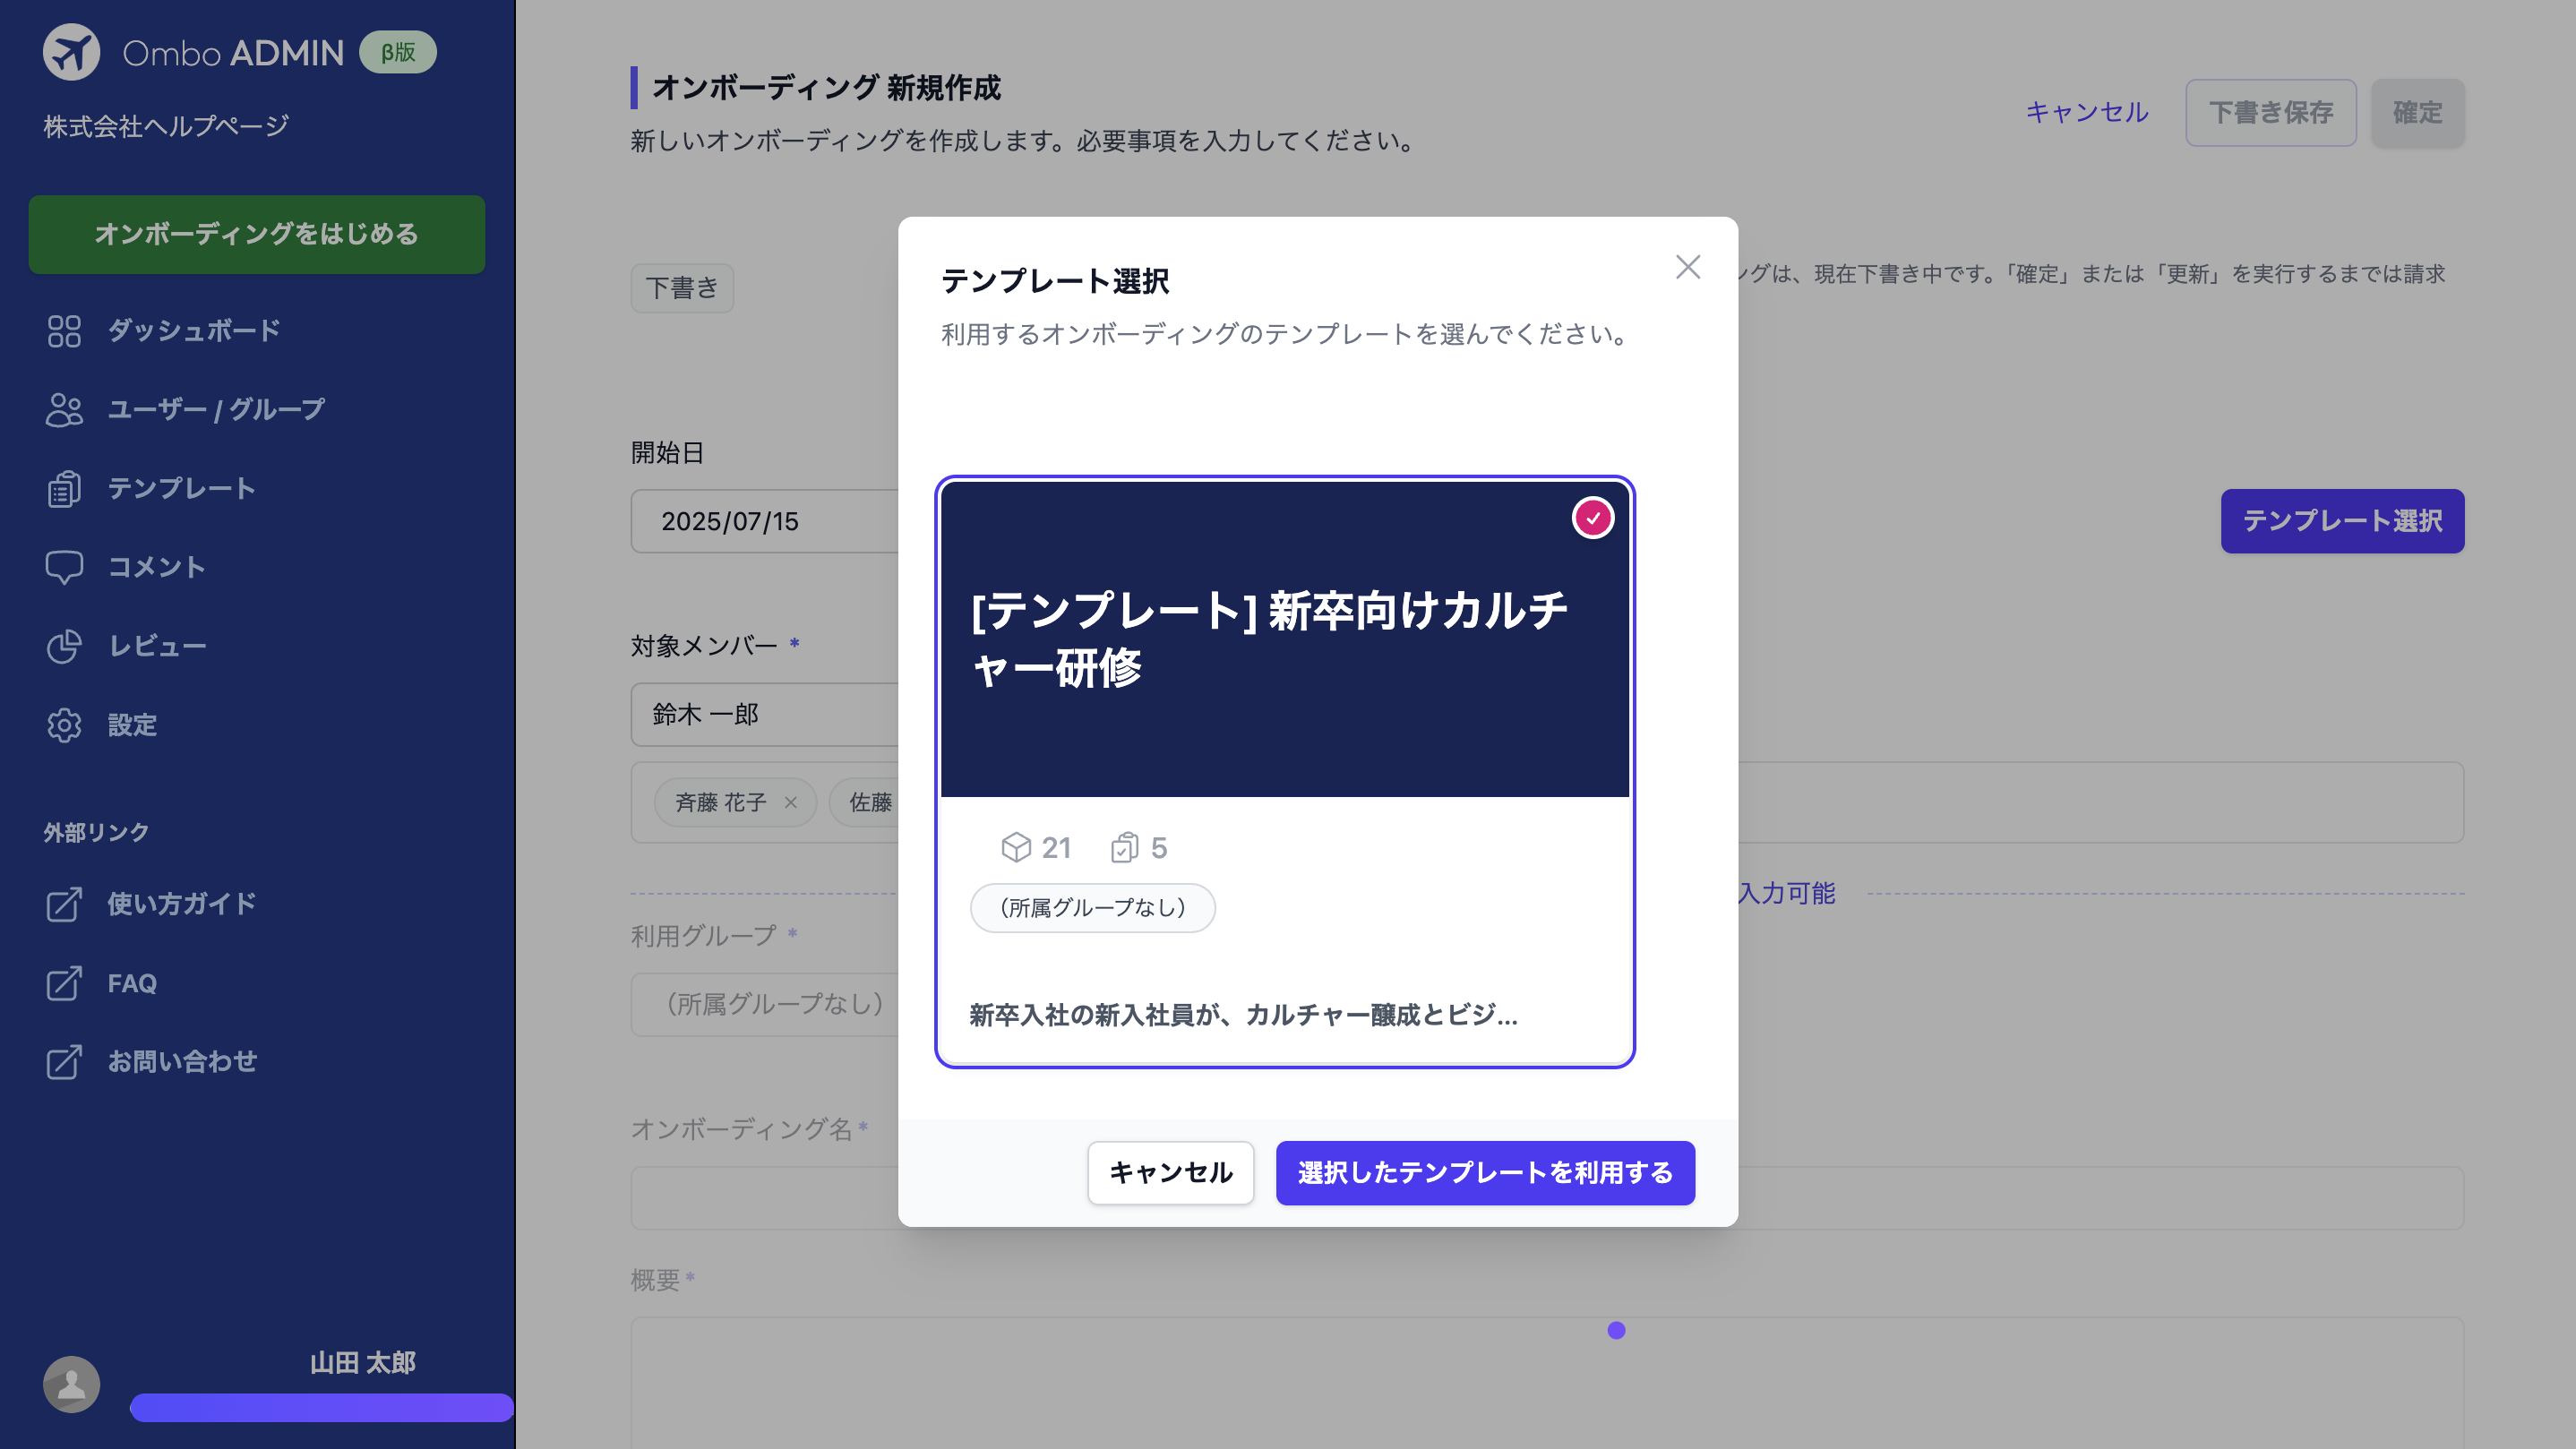The image size is (2576, 1449).
Task: Click the Ombo airplane logo icon
Action: click(71, 52)
